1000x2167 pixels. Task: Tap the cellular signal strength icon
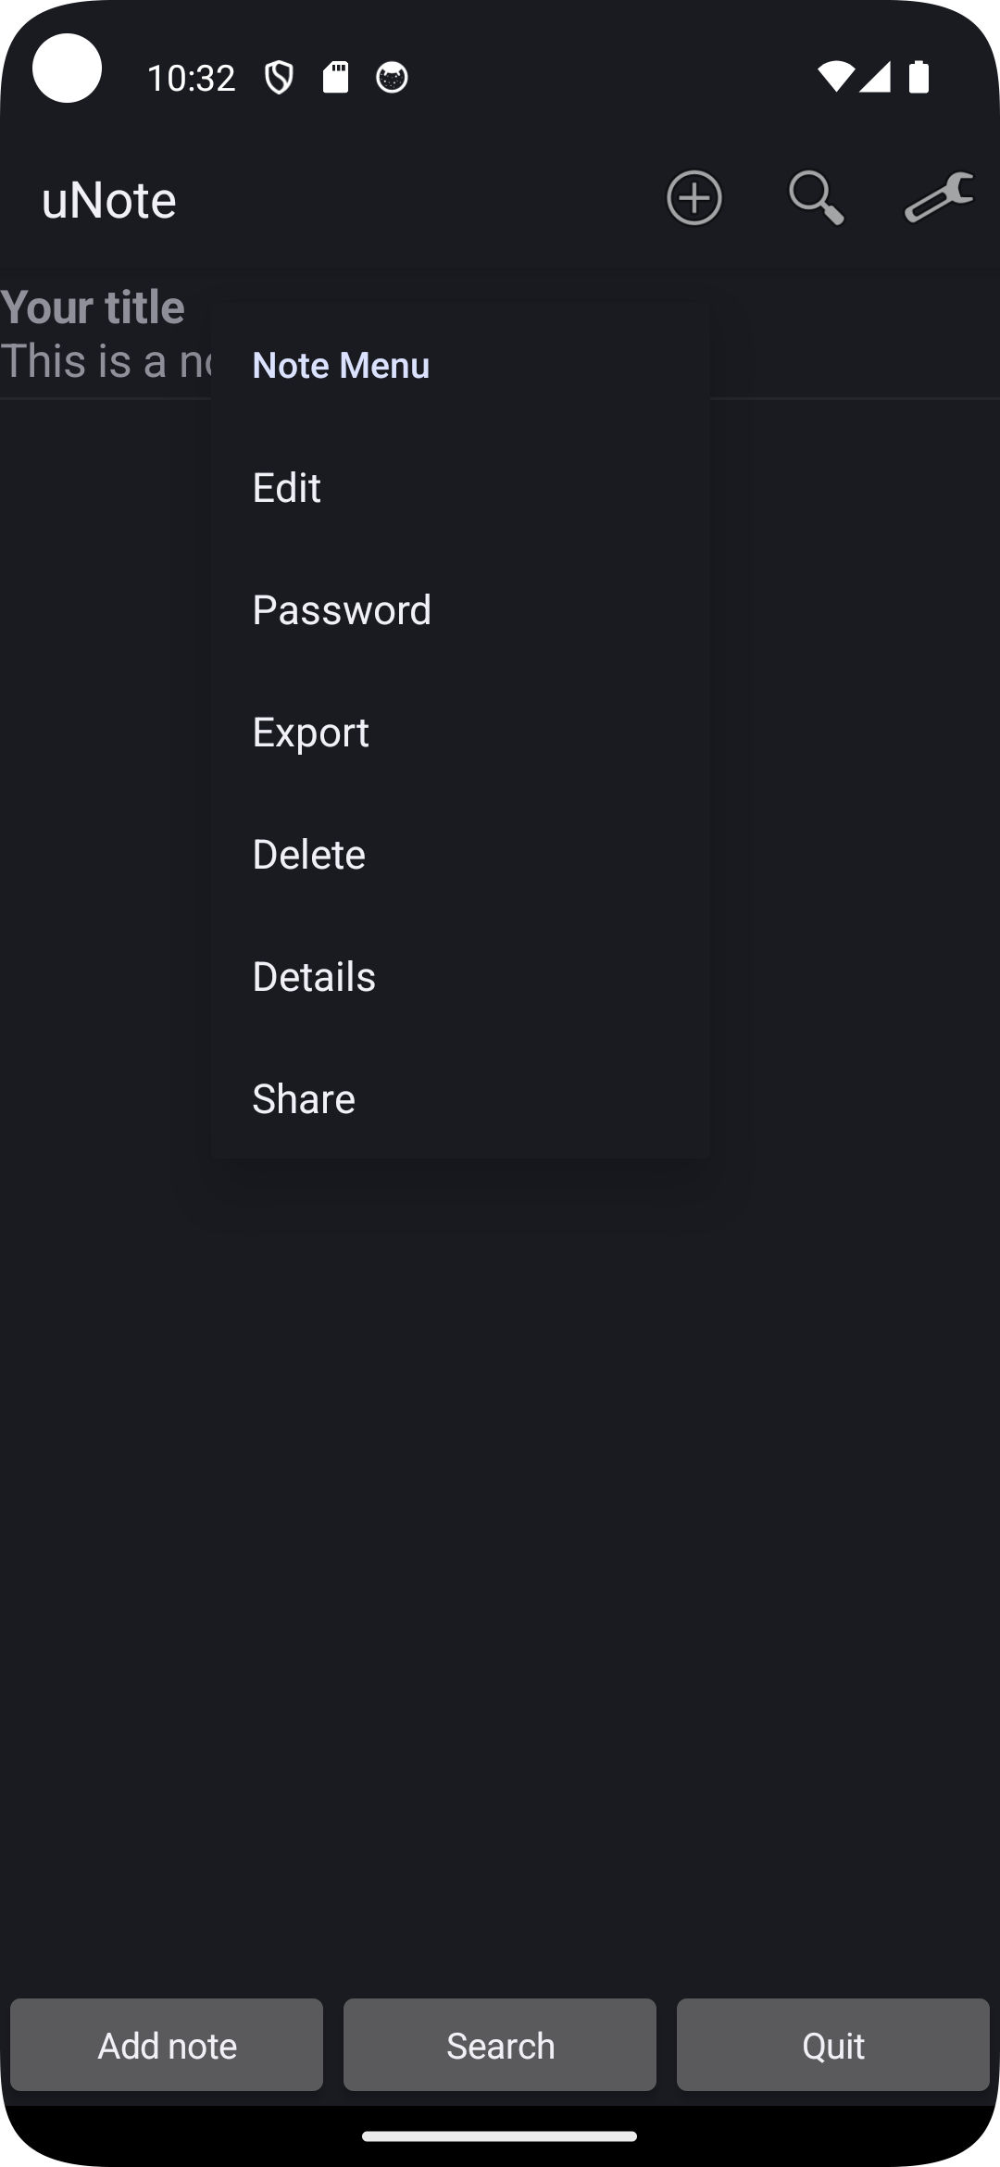click(875, 78)
